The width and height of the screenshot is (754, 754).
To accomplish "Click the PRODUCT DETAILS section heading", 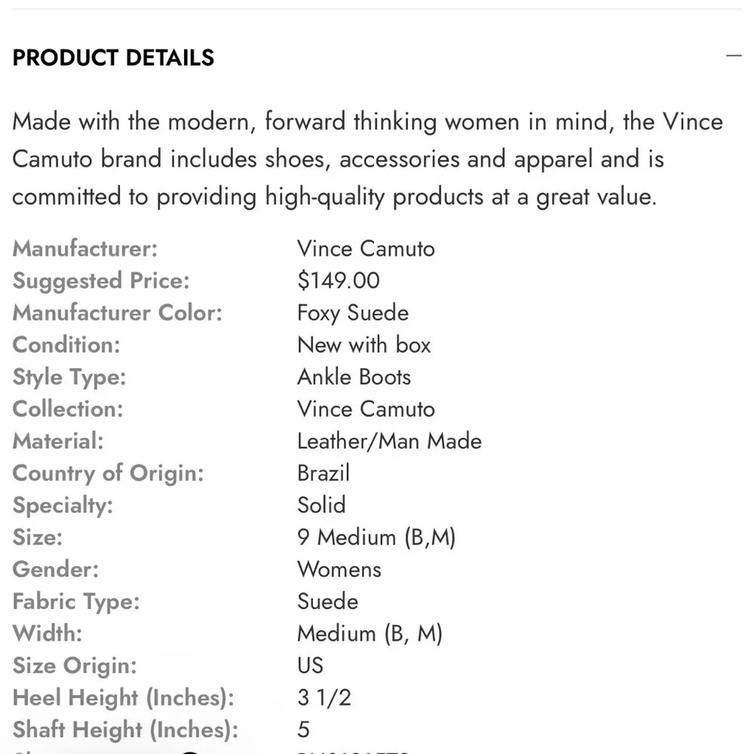I will tap(113, 58).
